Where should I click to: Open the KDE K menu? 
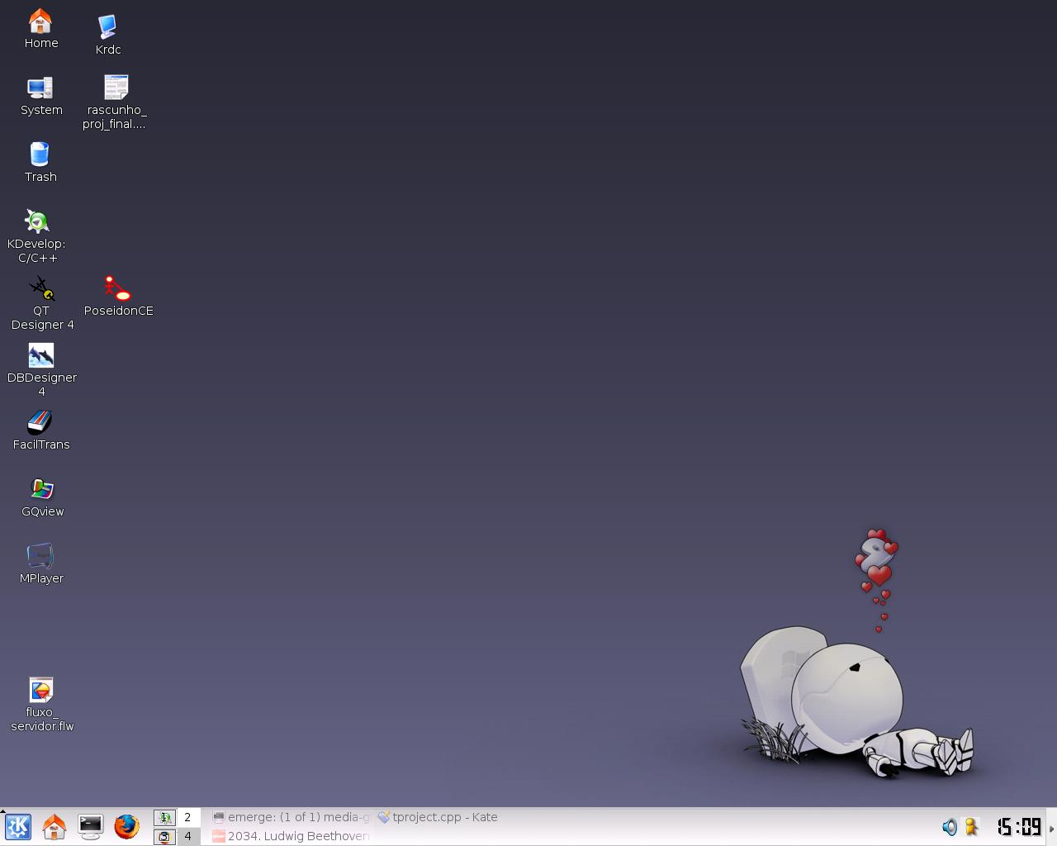pyautogui.click(x=18, y=826)
